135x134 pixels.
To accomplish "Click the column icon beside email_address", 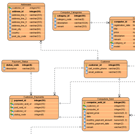I will [x=87, y=72].
